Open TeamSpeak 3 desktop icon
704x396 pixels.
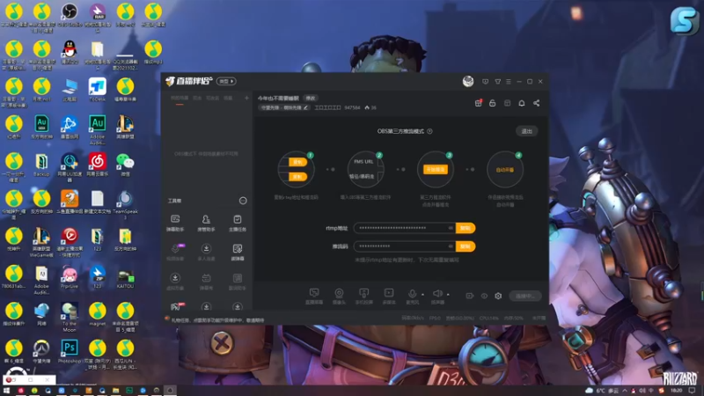click(125, 205)
